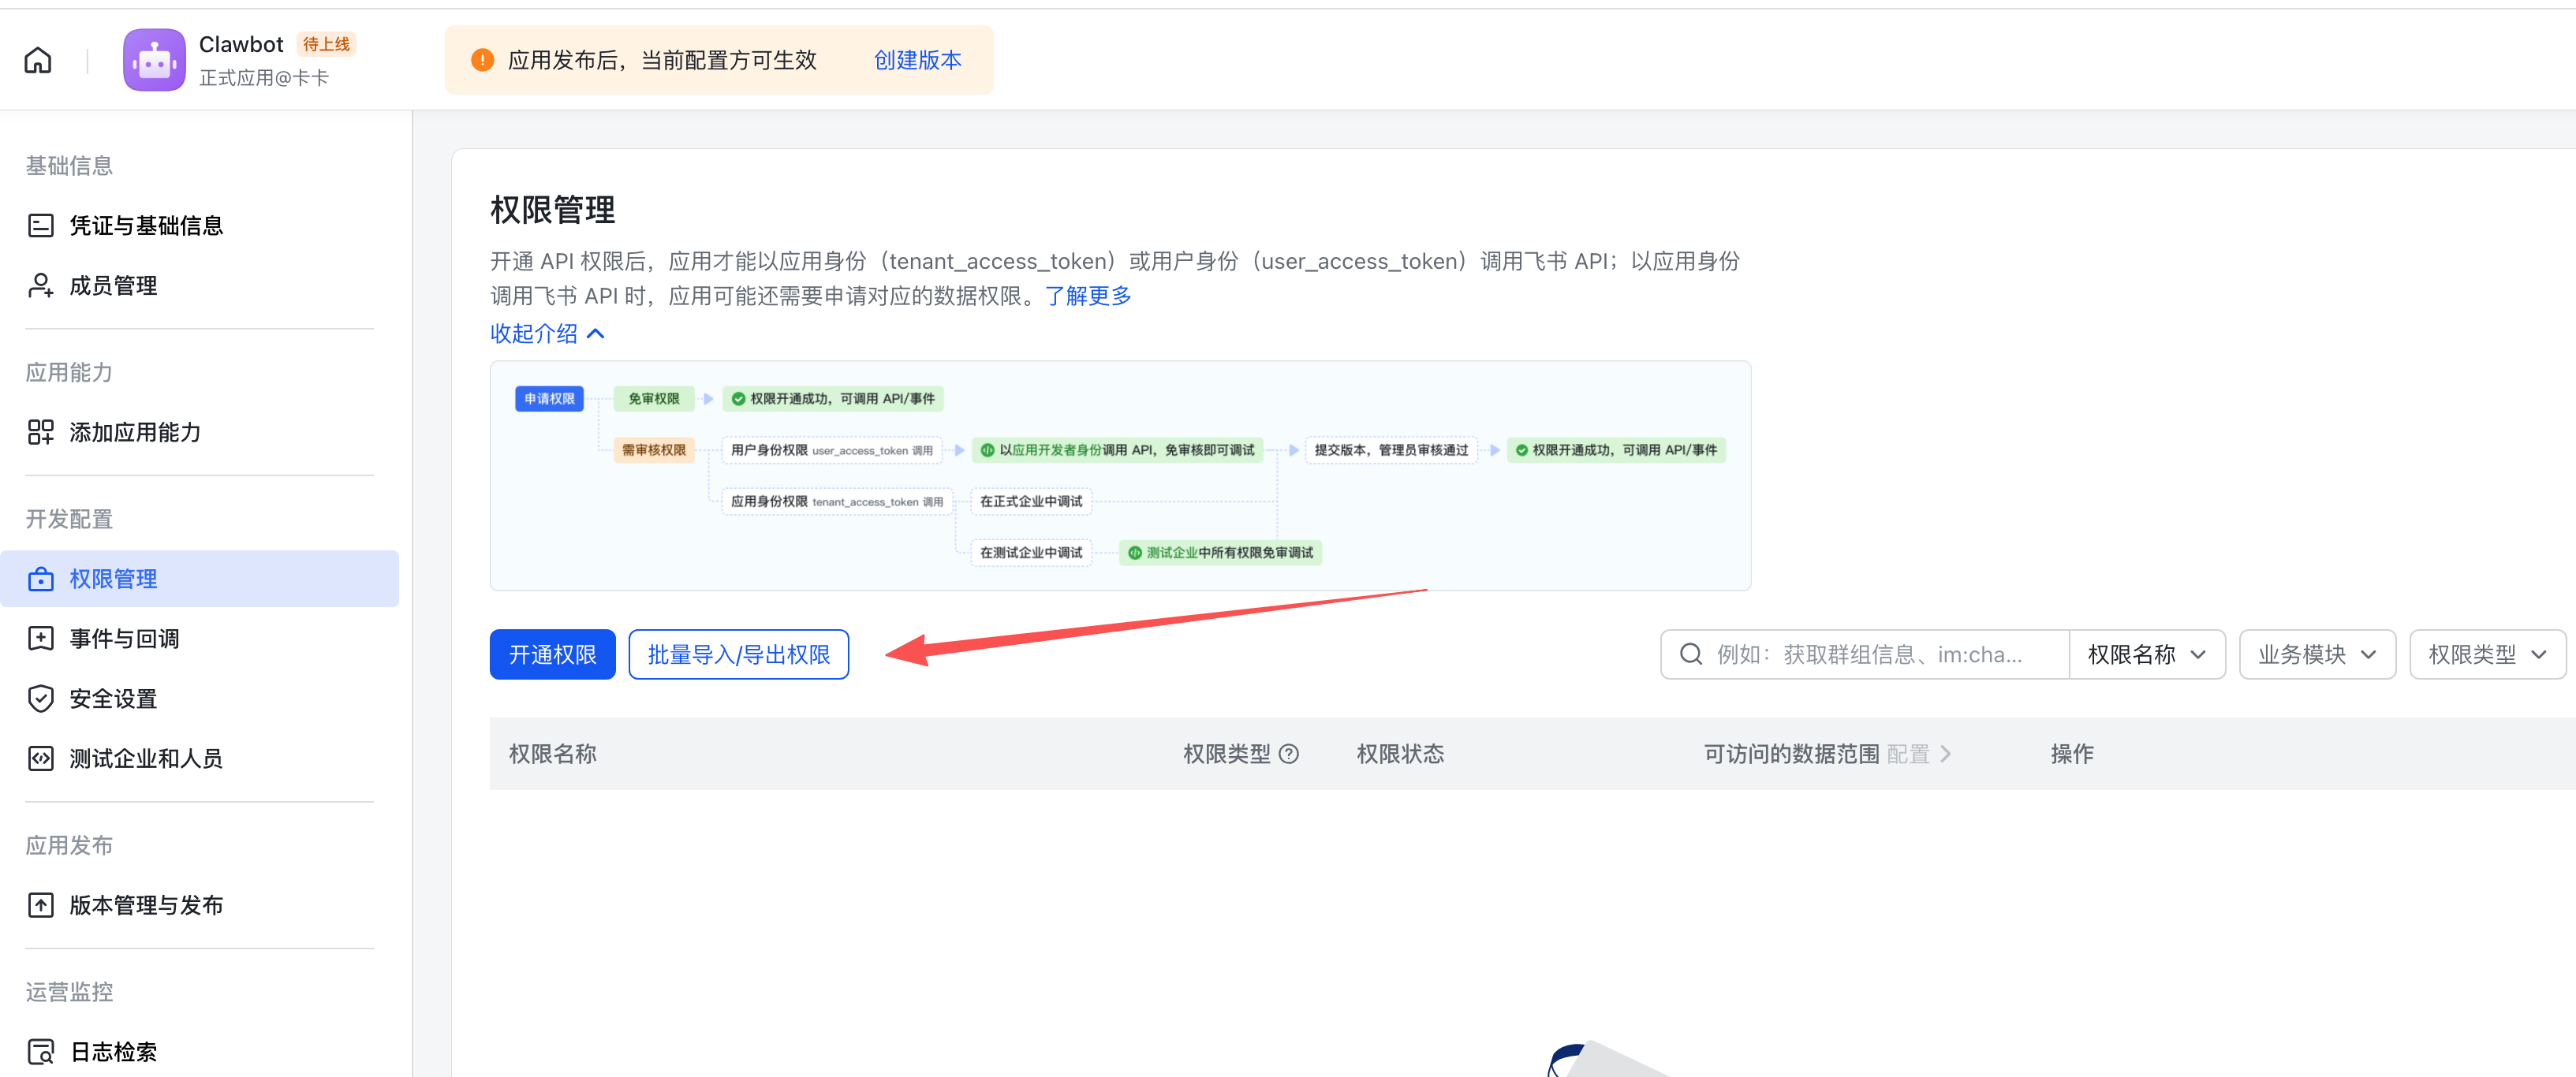Click the security settings shield icon

(x=41, y=698)
